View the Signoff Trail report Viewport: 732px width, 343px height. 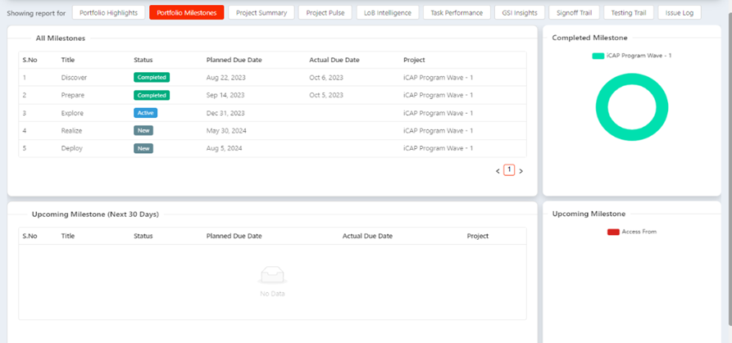click(x=575, y=12)
